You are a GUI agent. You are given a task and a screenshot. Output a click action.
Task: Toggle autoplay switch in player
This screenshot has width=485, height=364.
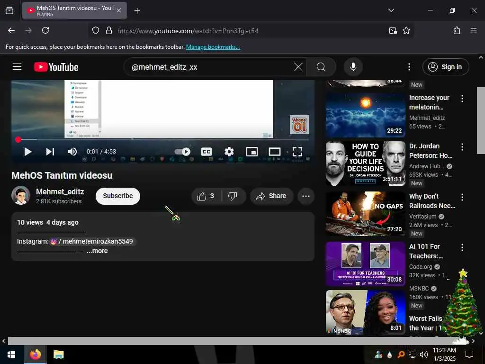click(x=182, y=152)
